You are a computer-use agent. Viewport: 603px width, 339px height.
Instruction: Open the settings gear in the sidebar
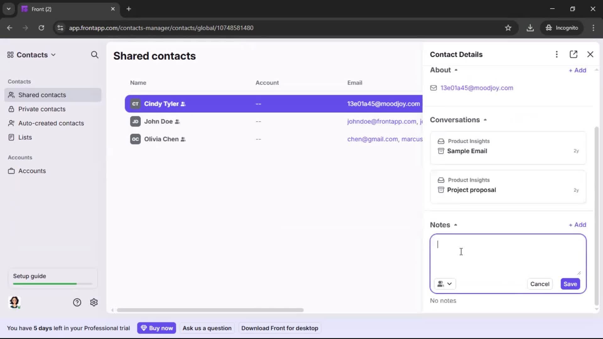point(94,302)
